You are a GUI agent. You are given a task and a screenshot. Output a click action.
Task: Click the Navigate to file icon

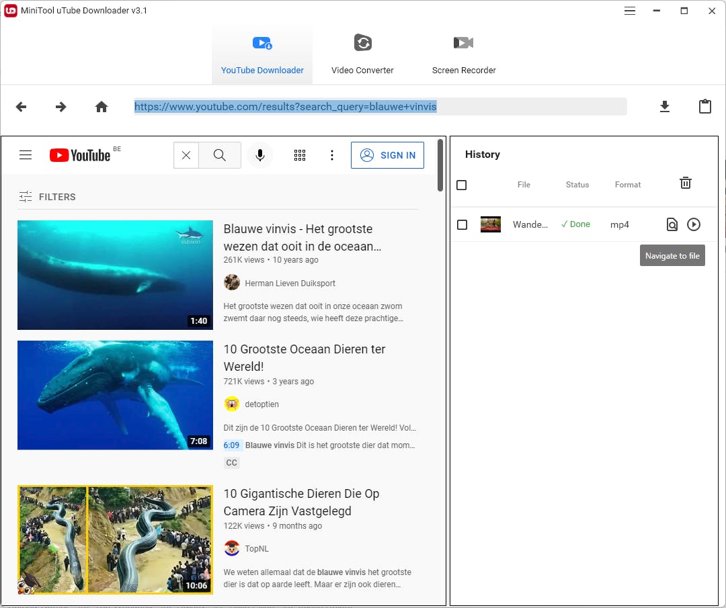pos(672,224)
